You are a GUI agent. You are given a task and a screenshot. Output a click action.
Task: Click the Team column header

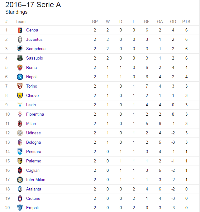(x=21, y=22)
